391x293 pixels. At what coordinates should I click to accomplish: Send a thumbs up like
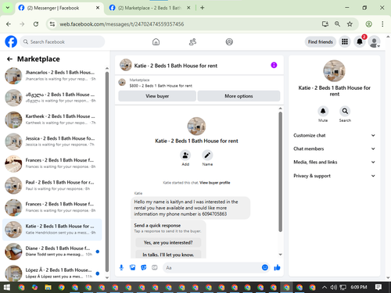[277, 267]
